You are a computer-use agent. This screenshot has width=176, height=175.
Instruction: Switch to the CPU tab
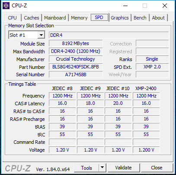[x=12, y=18]
